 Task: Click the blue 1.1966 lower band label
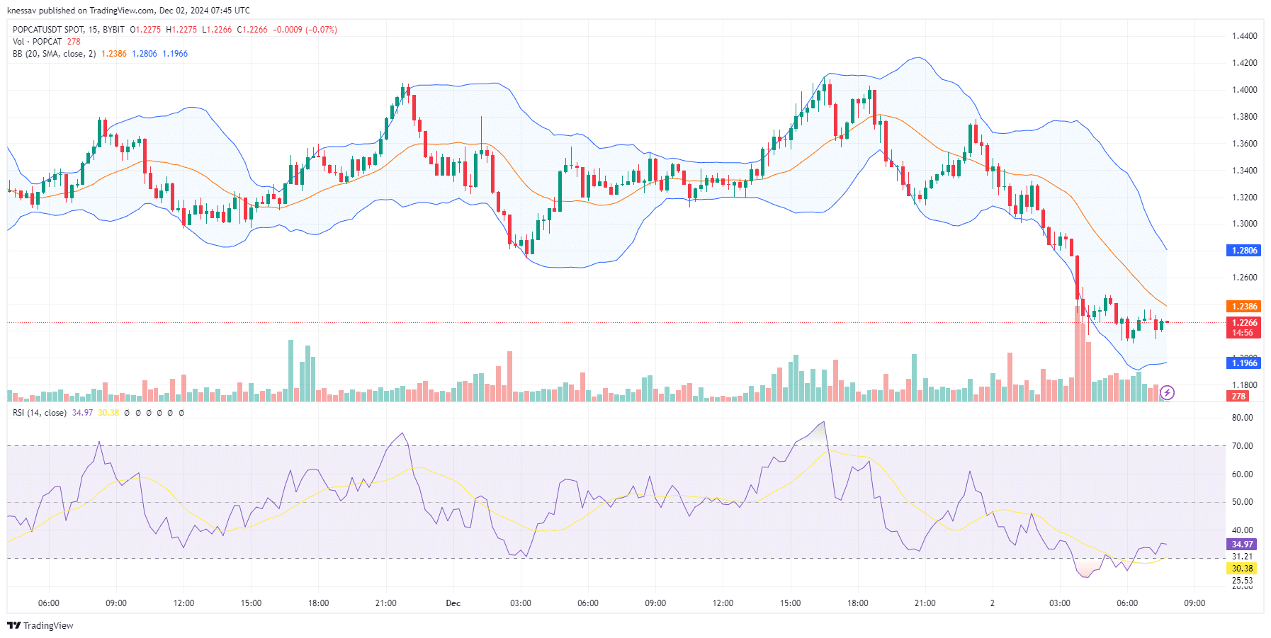1243,363
